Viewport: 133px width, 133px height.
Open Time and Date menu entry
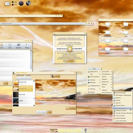click(x=123, y=116)
